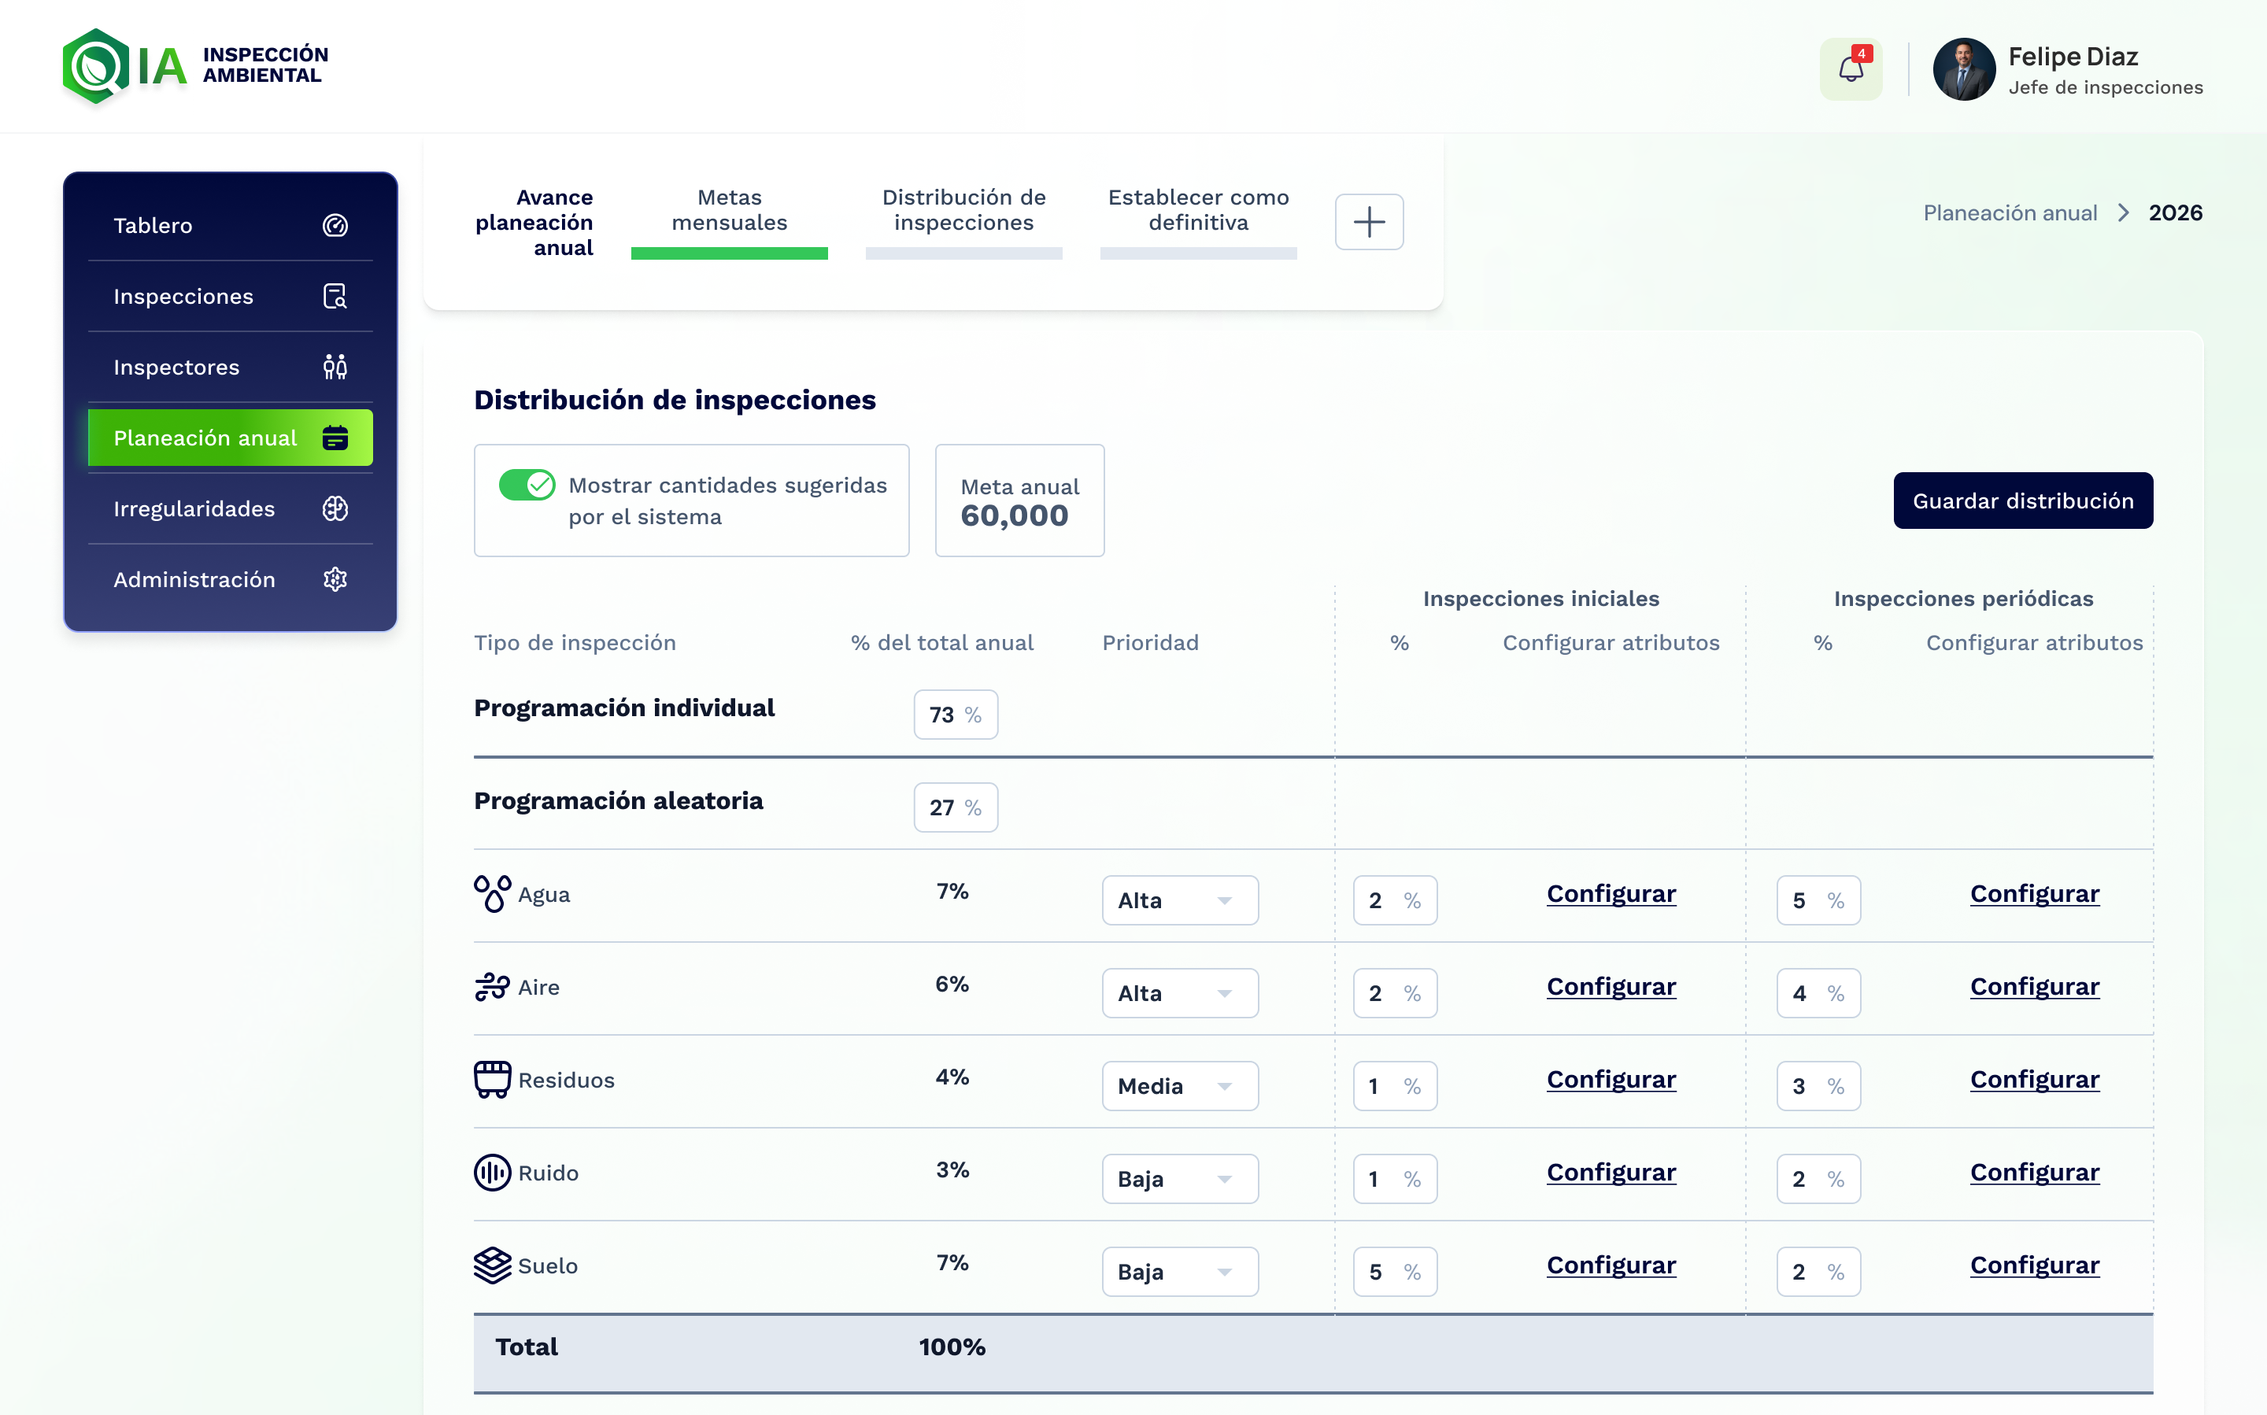Click the plus icon next to tabs
The image size is (2267, 1415).
point(1368,222)
